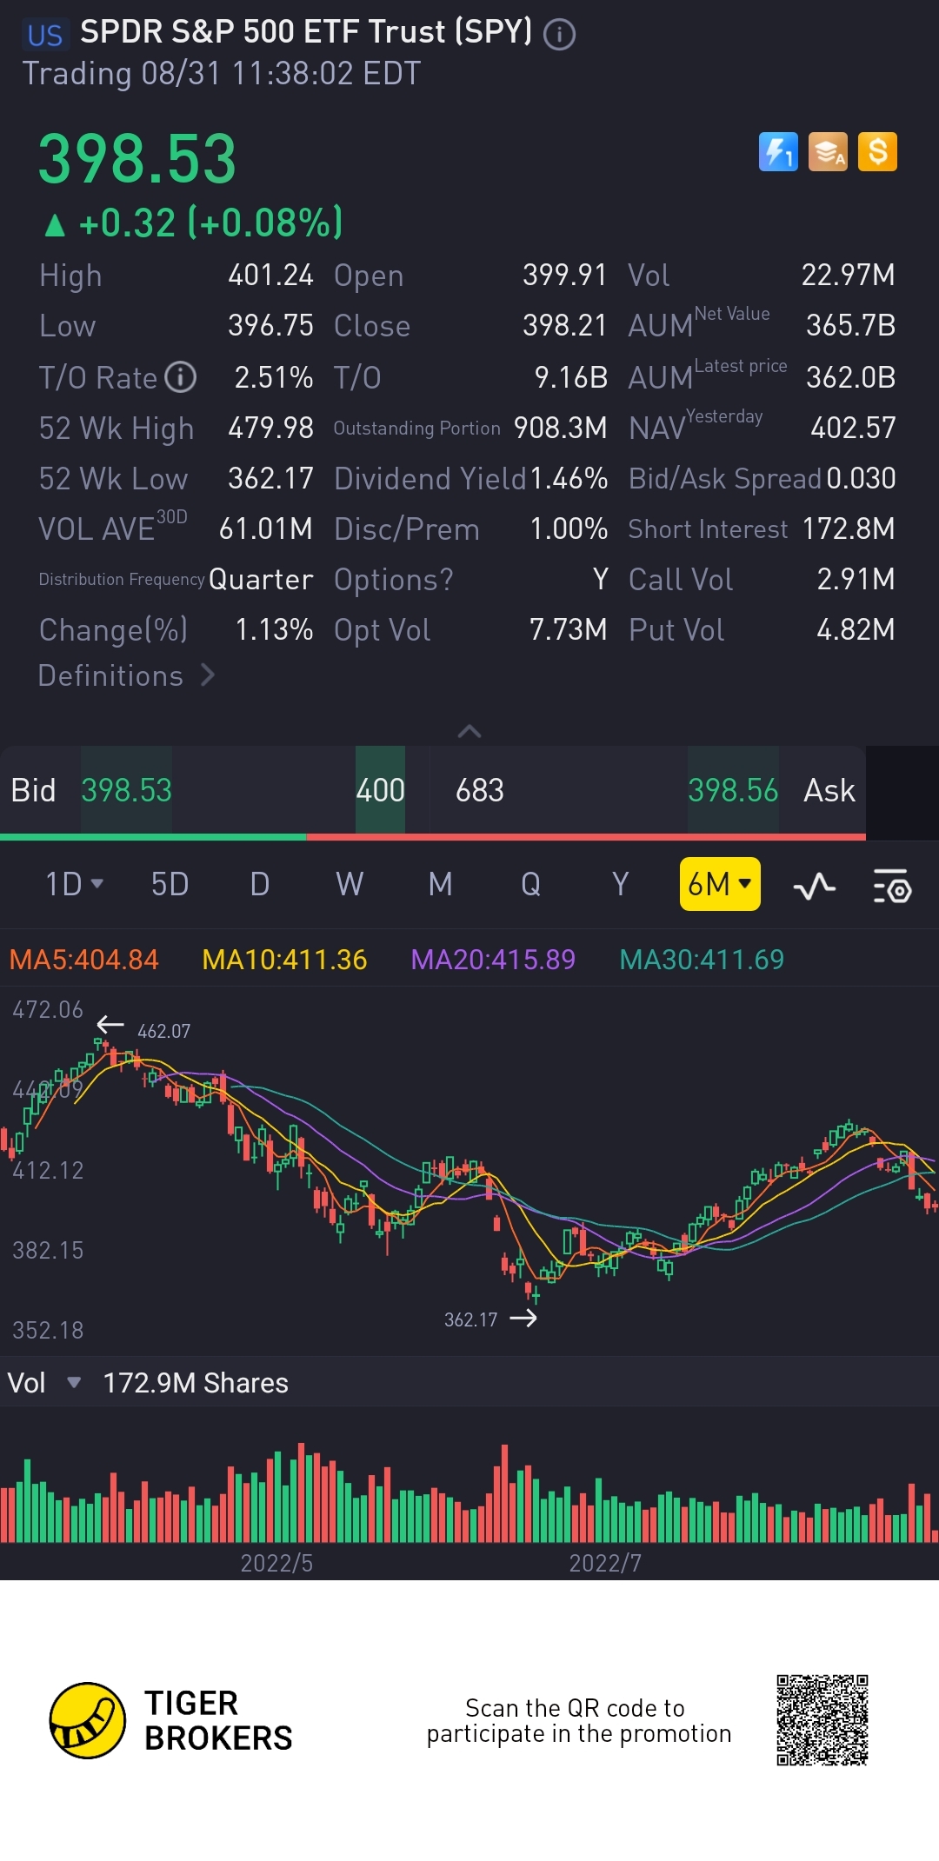Tap the ask size 683

click(480, 790)
